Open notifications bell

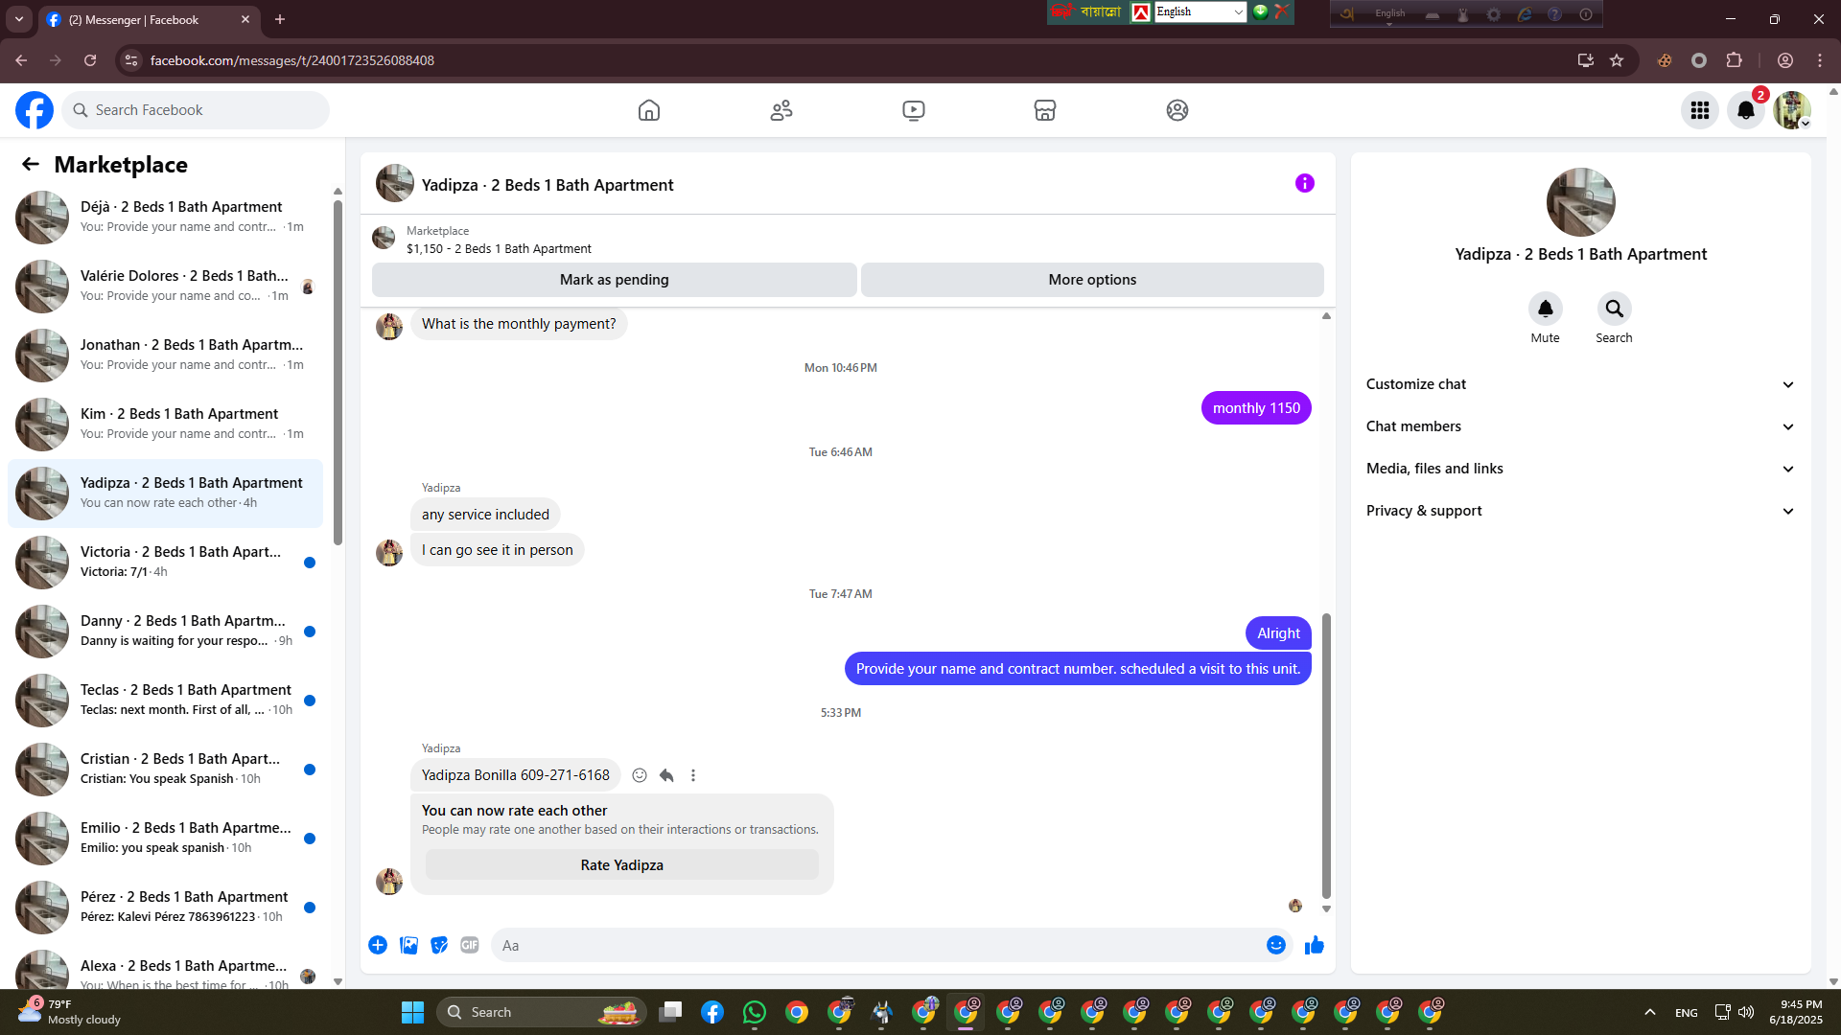[1746, 110]
